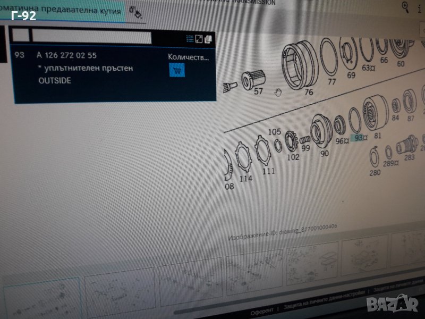Viewport: 425px width, 319px height.
Task: Click the white search field in parts panel
Action: (x=91, y=37)
